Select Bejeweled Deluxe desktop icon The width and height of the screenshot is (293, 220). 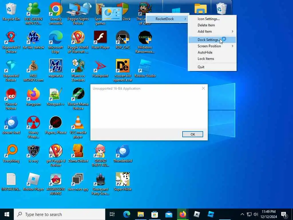(11, 70)
